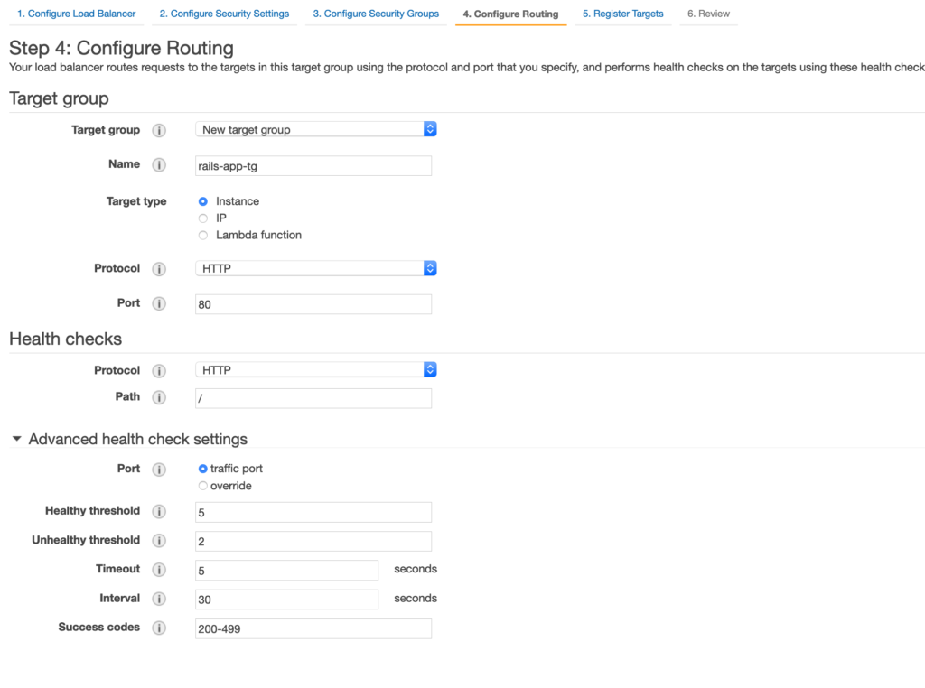Click info icon for Unhealthy threshold

[x=159, y=541]
